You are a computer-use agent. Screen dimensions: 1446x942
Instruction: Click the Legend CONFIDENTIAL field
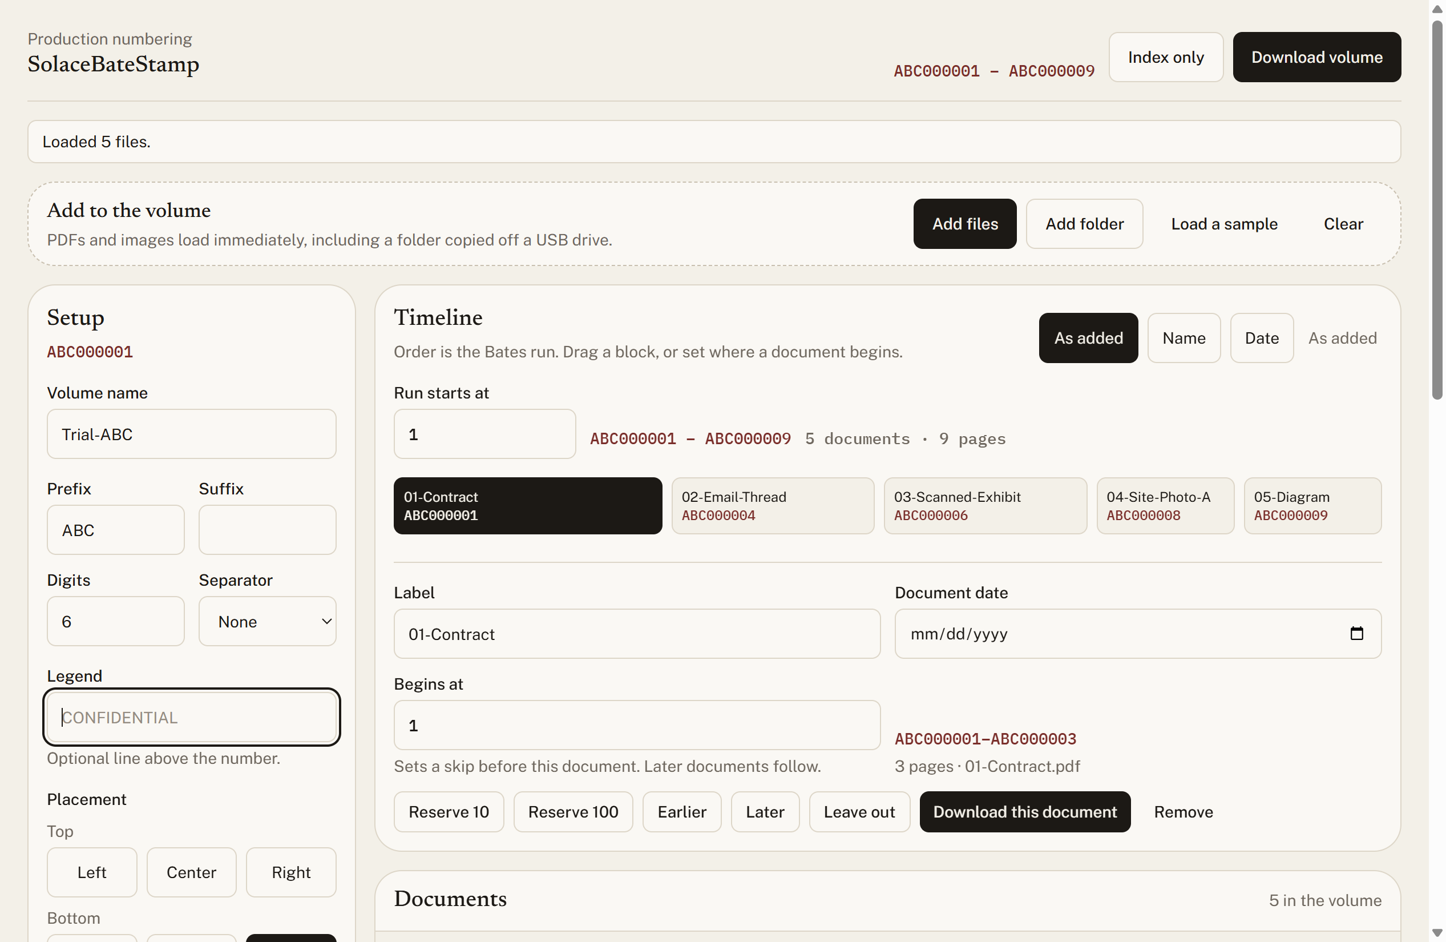point(191,717)
